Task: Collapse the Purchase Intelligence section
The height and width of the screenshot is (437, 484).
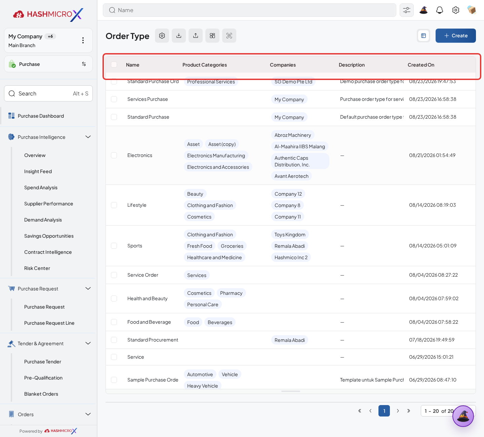Action: 88,137
